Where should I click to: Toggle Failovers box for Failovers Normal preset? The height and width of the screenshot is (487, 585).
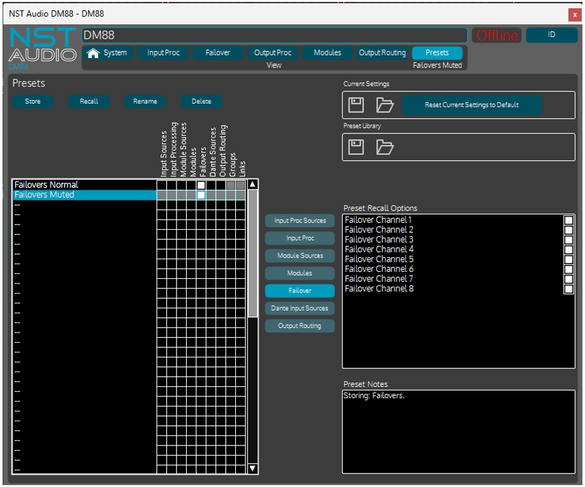point(201,185)
